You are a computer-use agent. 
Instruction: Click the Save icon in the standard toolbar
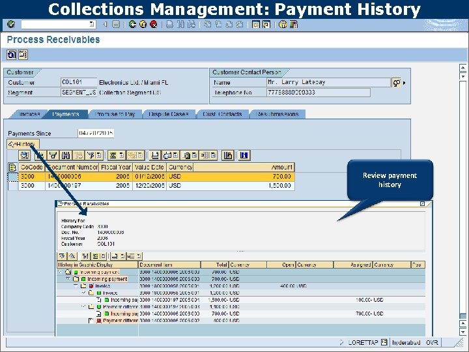pyautogui.click(x=116, y=25)
